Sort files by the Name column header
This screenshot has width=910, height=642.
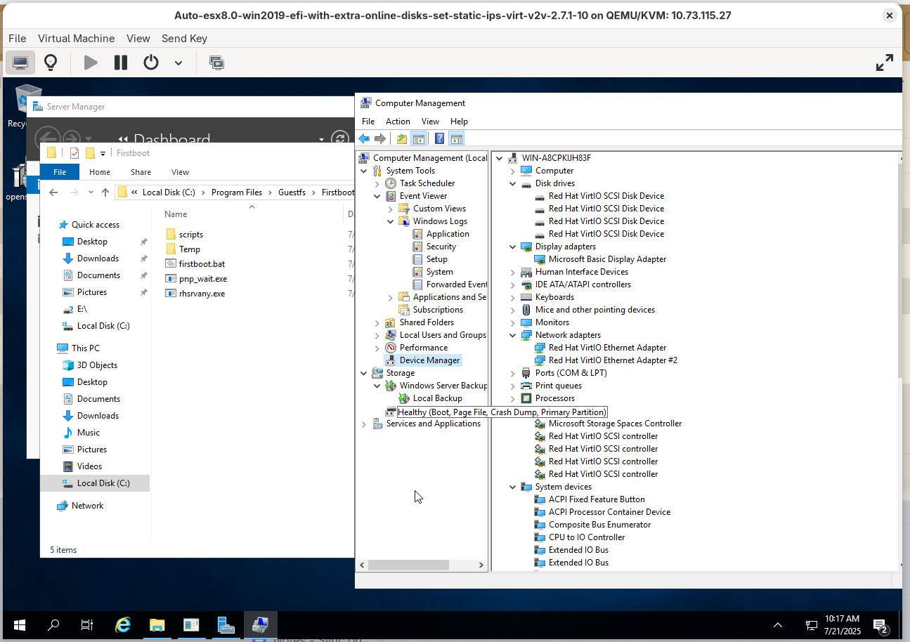[x=176, y=214]
